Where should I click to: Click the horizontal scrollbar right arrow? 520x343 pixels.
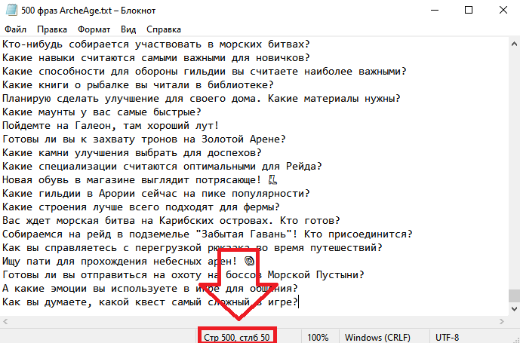[501, 321]
